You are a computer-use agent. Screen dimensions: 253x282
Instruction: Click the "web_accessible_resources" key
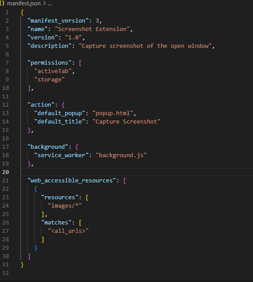(x=71, y=180)
